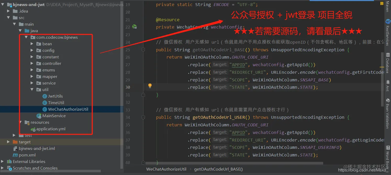Collapse com.codecow.bjnews package arrow
The height and width of the screenshot is (175, 391).
pyautogui.click(x=26, y=37)
